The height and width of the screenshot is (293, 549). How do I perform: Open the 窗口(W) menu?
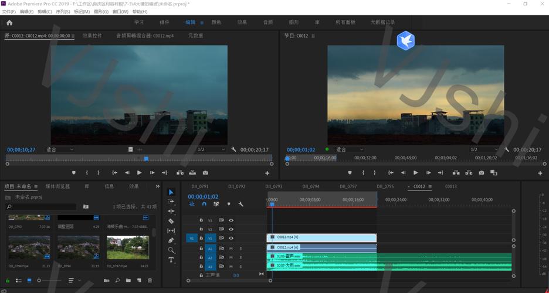click(x=120, y=12)
